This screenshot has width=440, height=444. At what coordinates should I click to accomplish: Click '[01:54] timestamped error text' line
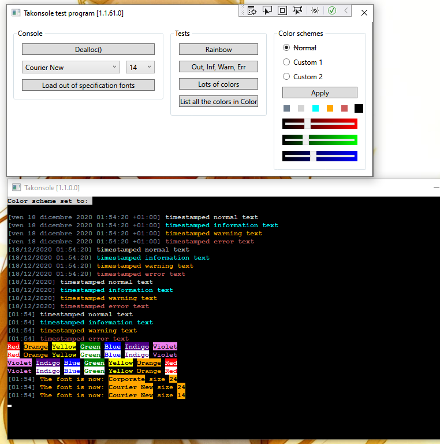68,338
